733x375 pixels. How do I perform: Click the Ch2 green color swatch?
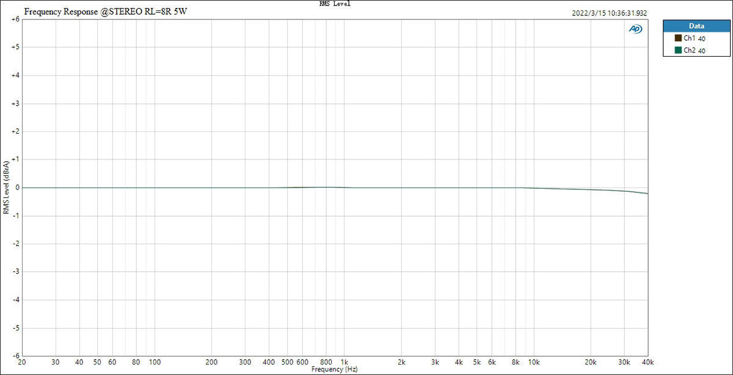(677, 51)
